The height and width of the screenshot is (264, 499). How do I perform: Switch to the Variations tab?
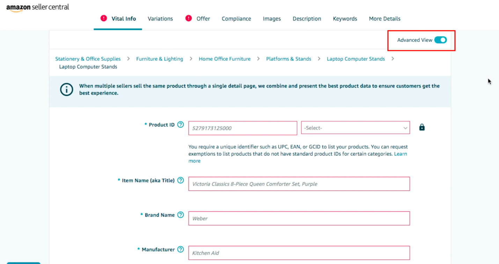(160, 19)
